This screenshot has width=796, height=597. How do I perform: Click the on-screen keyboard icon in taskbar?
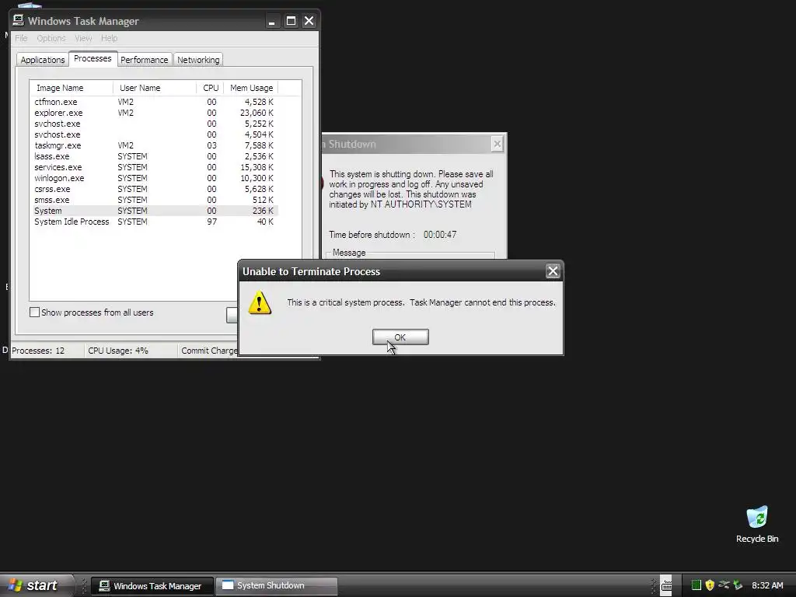pos(666,586)
